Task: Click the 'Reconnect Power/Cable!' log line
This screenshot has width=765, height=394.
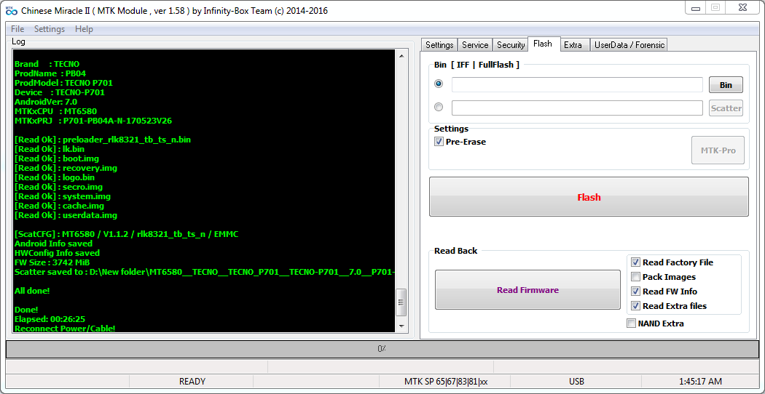Action: 65,329
